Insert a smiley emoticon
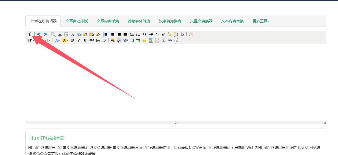Screen dimensions: 338x155 (144, 40)
